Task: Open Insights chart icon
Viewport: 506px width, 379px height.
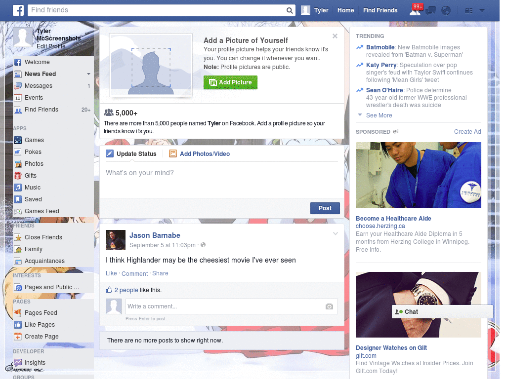Action: tap(18, 363)
